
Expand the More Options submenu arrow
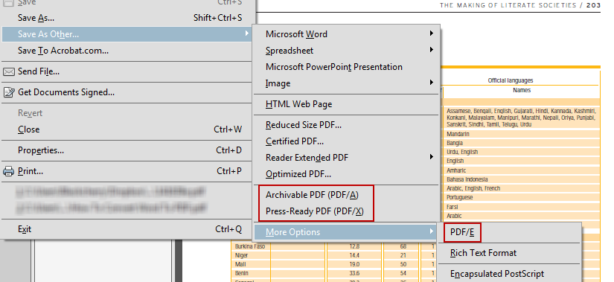click(x=432, y=231)
